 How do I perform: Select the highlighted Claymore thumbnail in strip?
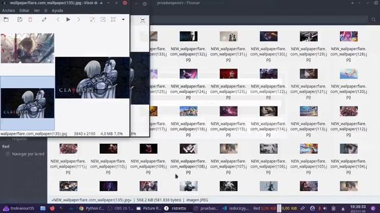[27, 103]
